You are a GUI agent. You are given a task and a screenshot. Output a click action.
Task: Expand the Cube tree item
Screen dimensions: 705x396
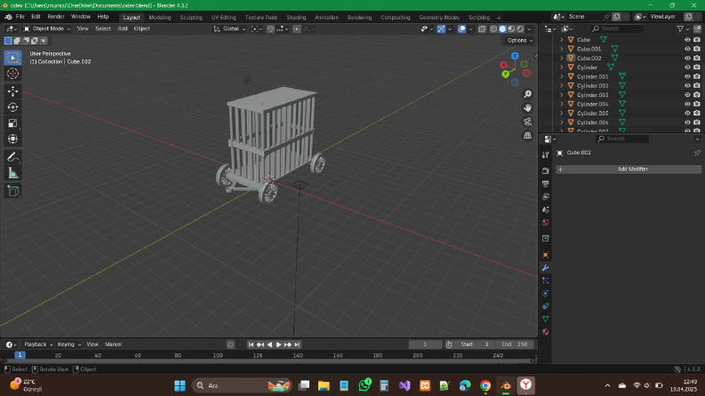point(562,39)
